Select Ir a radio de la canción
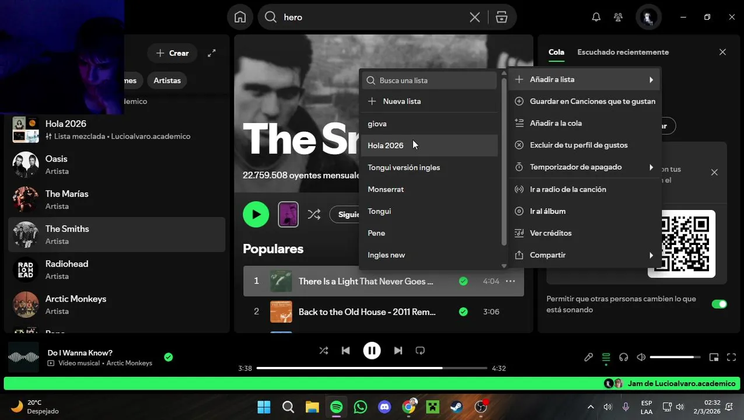744x420 pixels. pyautogui.click(x=584, y=189)
